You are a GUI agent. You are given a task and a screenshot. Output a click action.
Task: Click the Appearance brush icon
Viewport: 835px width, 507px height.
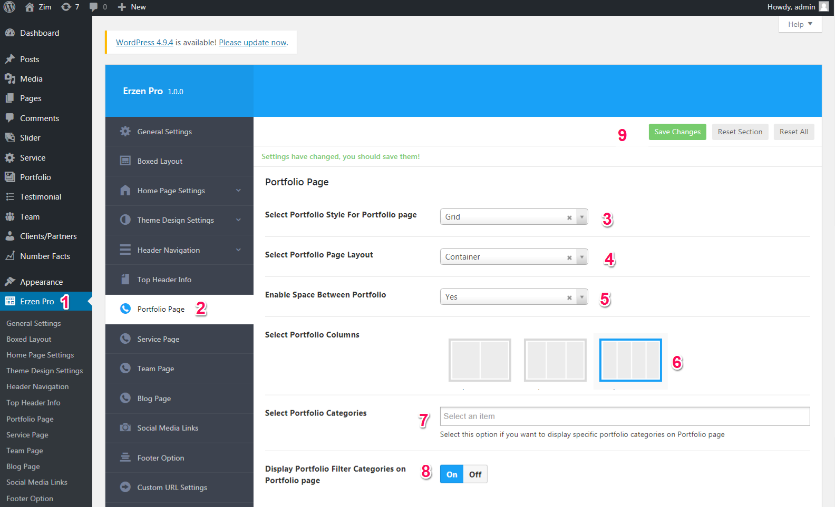coord(9,282)
